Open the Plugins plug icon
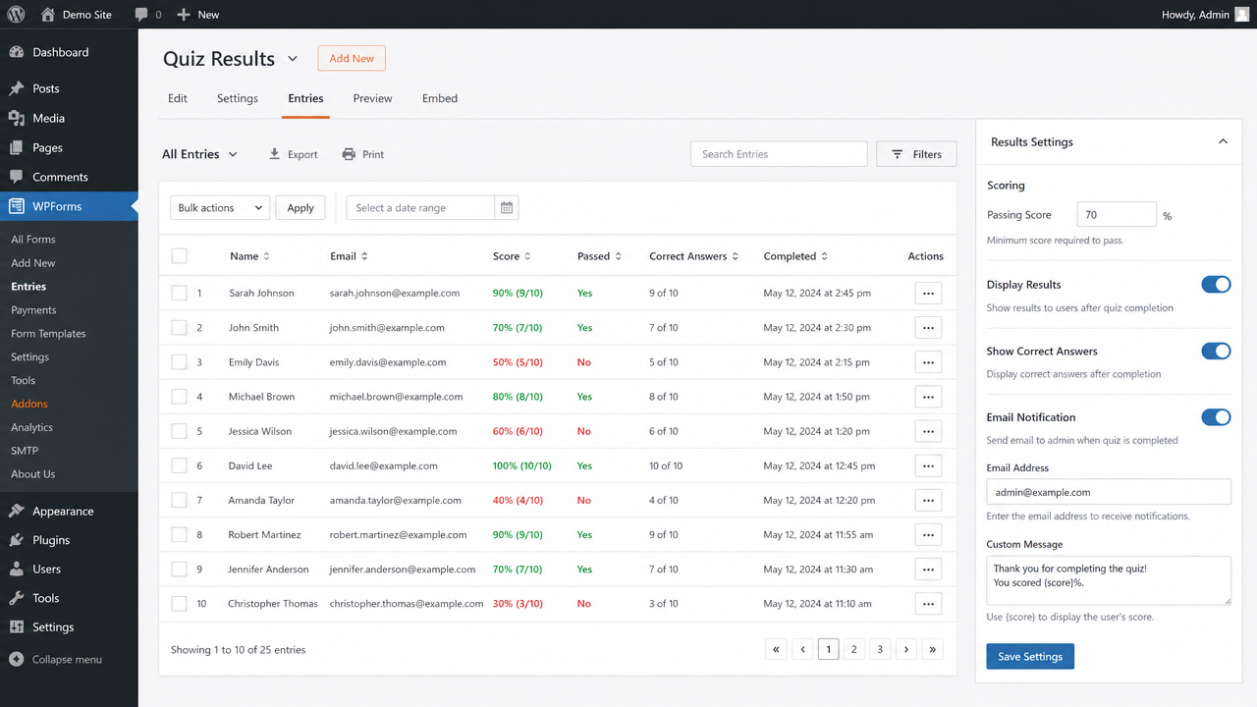Screen dimensions: 1257x707 (x=17, y=540)
